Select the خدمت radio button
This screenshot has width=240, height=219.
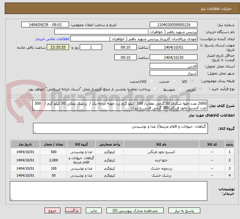[174, 81]
